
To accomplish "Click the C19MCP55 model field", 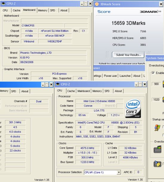I will [x=42, y=26].
